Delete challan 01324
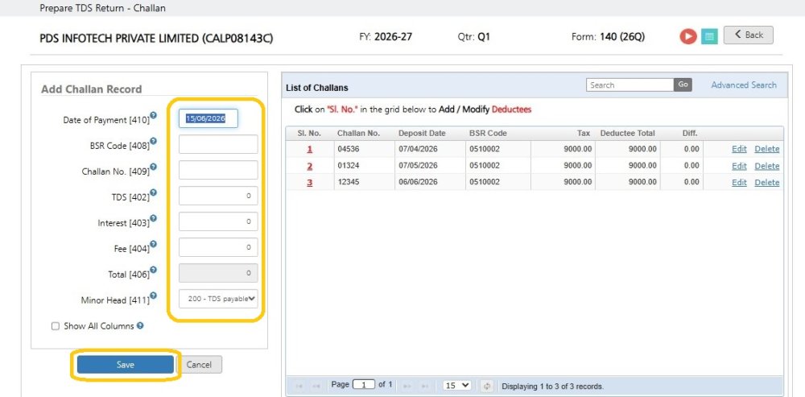The width and height of the screenshot is (805, 397). point(767,166)
